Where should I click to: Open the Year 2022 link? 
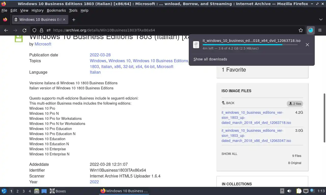coord(94,182)
